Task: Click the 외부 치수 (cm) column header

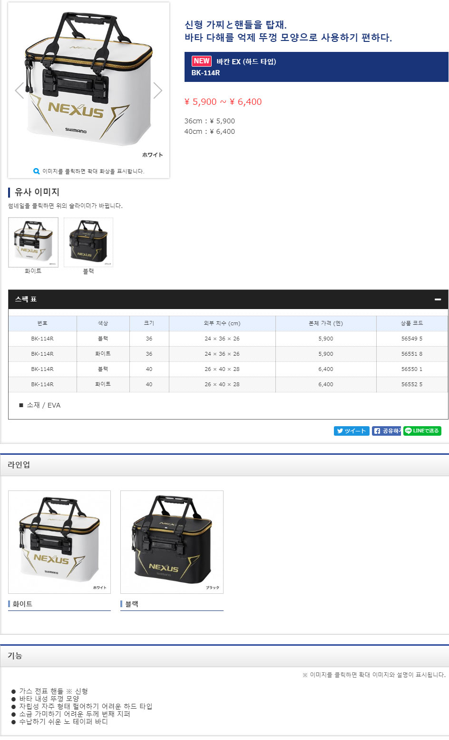Action: pyautogui.click(x=222, y=323)
